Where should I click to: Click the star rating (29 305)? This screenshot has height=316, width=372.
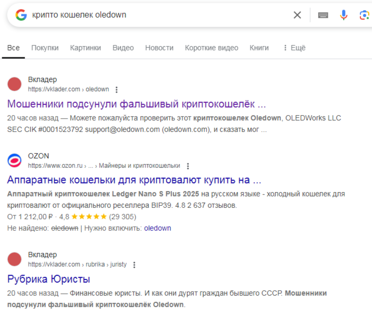[104, 217]
